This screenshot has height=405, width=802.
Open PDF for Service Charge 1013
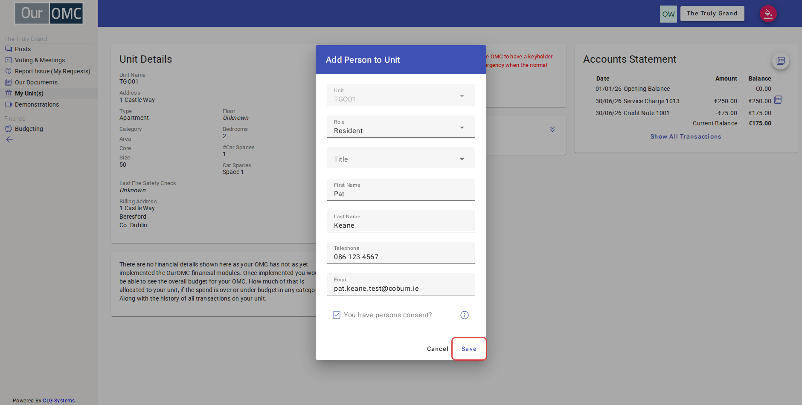(778, 100)
